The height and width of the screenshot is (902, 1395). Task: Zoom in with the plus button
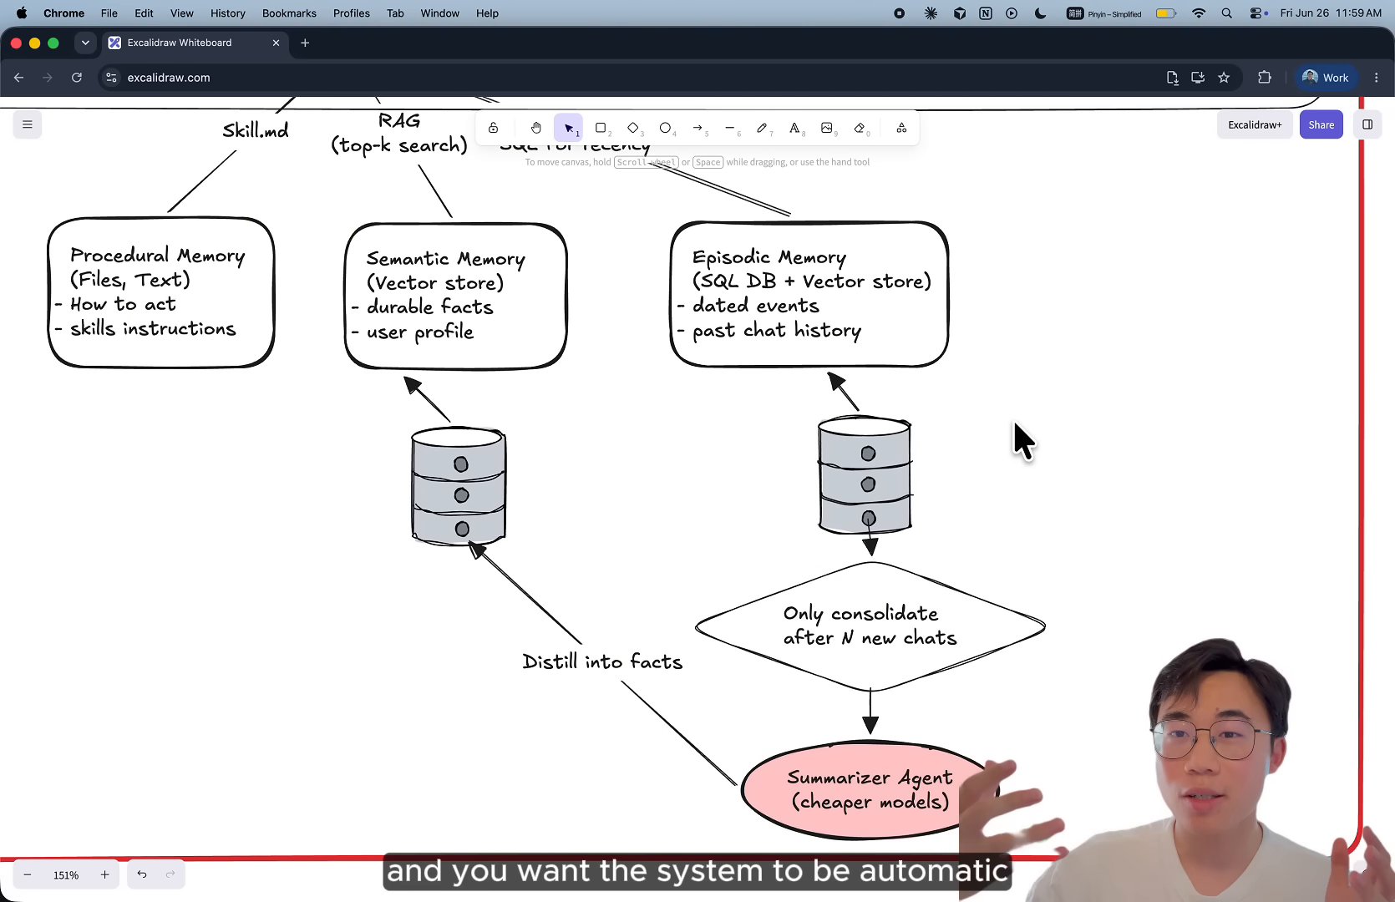click(x=104, y=874)
